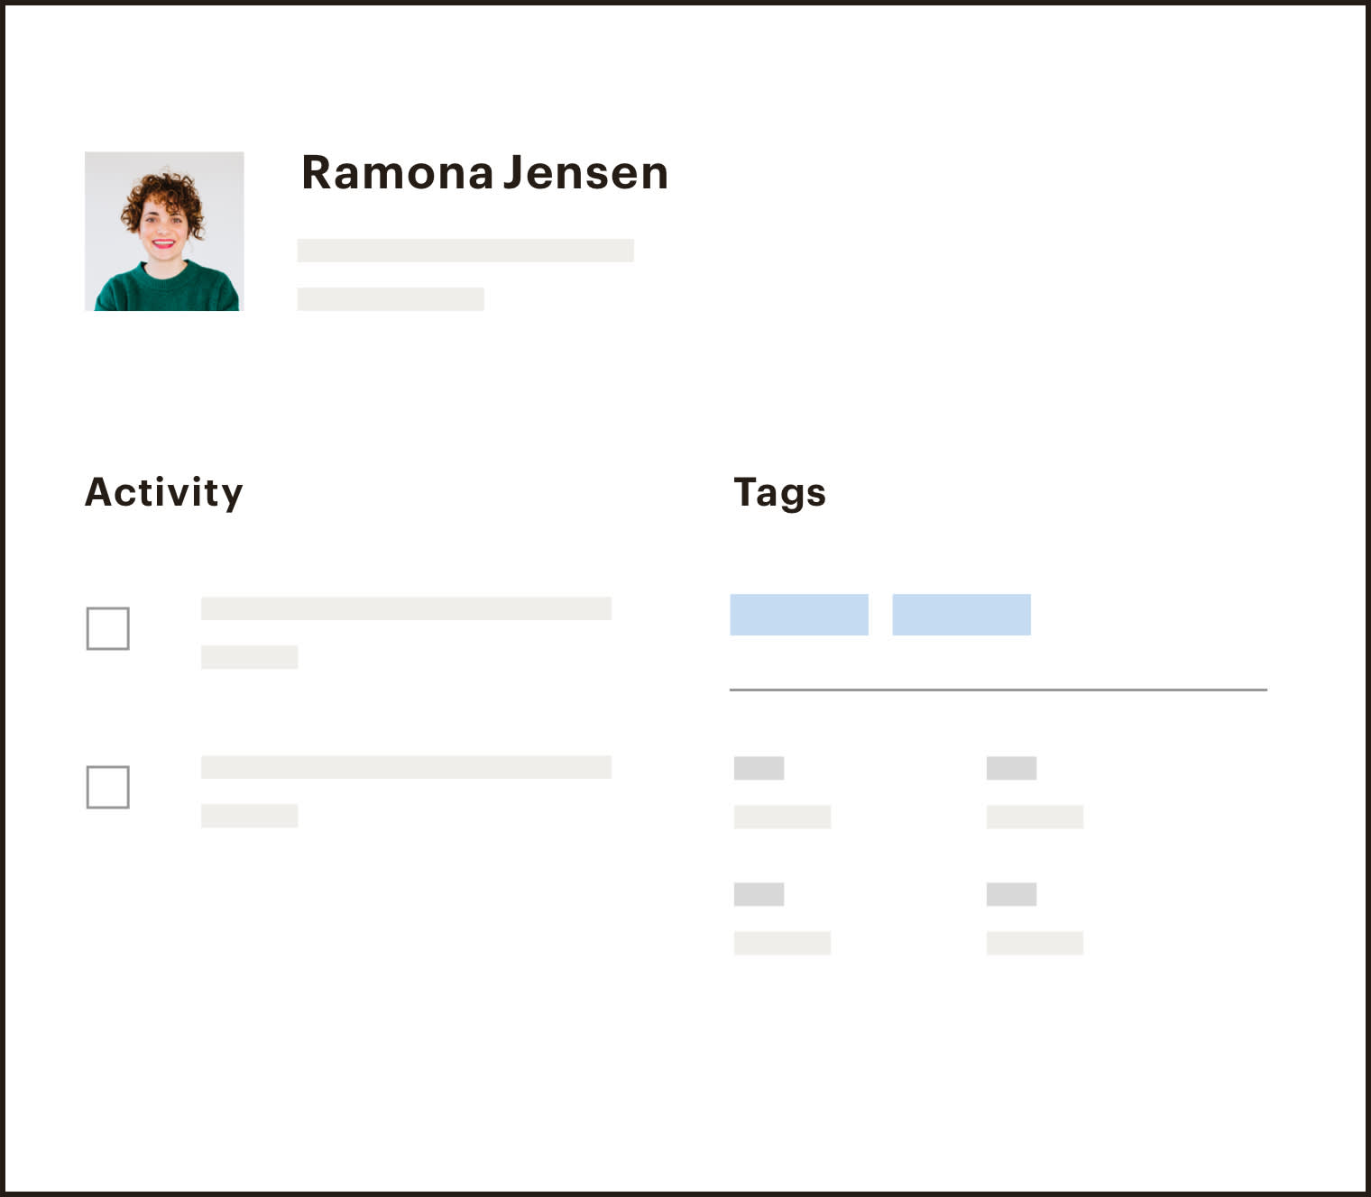
Task: Click the first activity item's title line
Action: coord(406,608)
